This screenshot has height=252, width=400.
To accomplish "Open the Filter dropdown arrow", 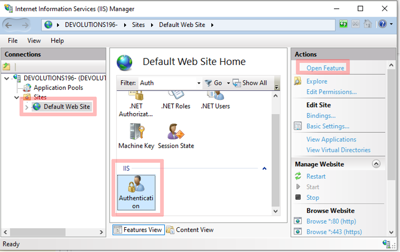I will 199,83.
